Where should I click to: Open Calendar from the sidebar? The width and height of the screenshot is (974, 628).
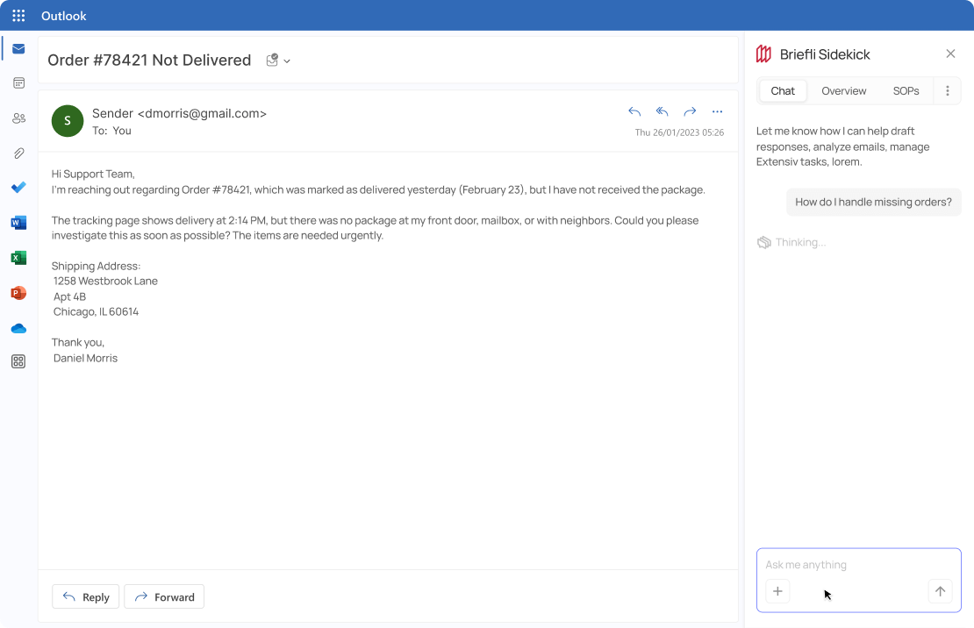pyautogui.click(x=18, y=82)
